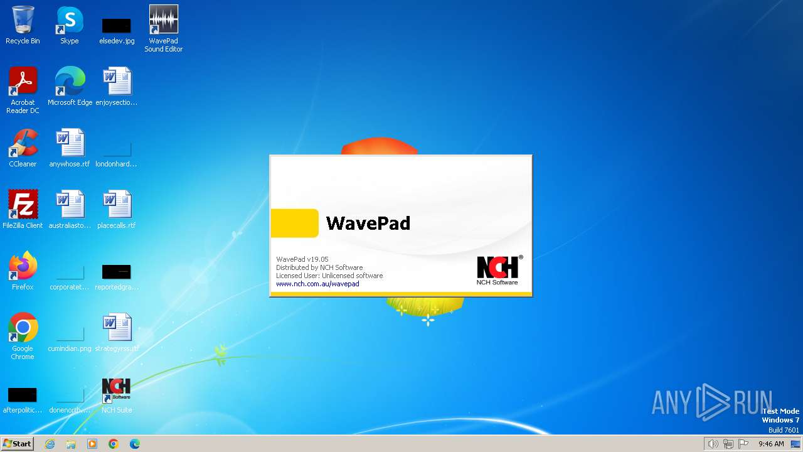Open Chrome from the taskbar
The height and width of the screenshot is (452, 803).
click(114, 444)
